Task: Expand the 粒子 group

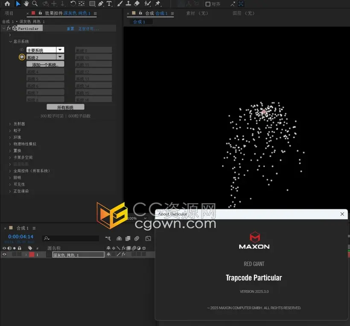Action: 10,131
